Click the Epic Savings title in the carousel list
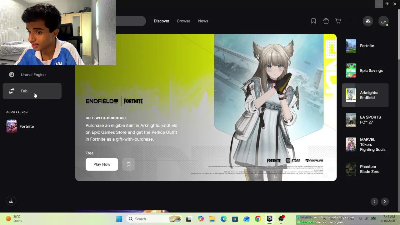This screenshot has width=400, height=225. (371, 71)
